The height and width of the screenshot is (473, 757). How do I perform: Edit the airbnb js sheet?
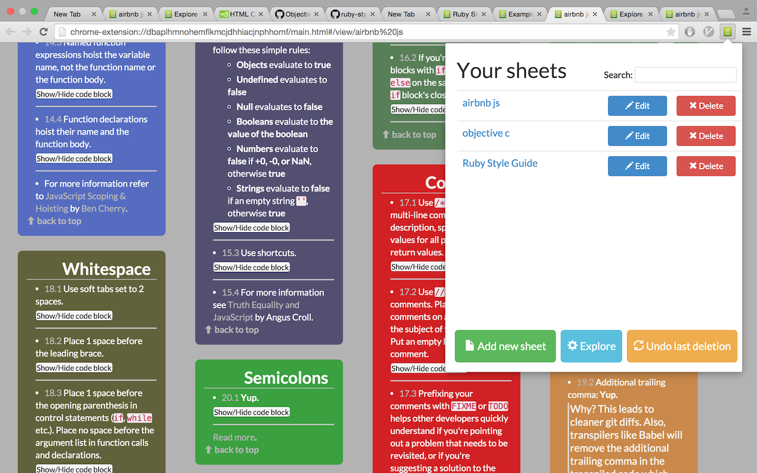pos(638,106)
